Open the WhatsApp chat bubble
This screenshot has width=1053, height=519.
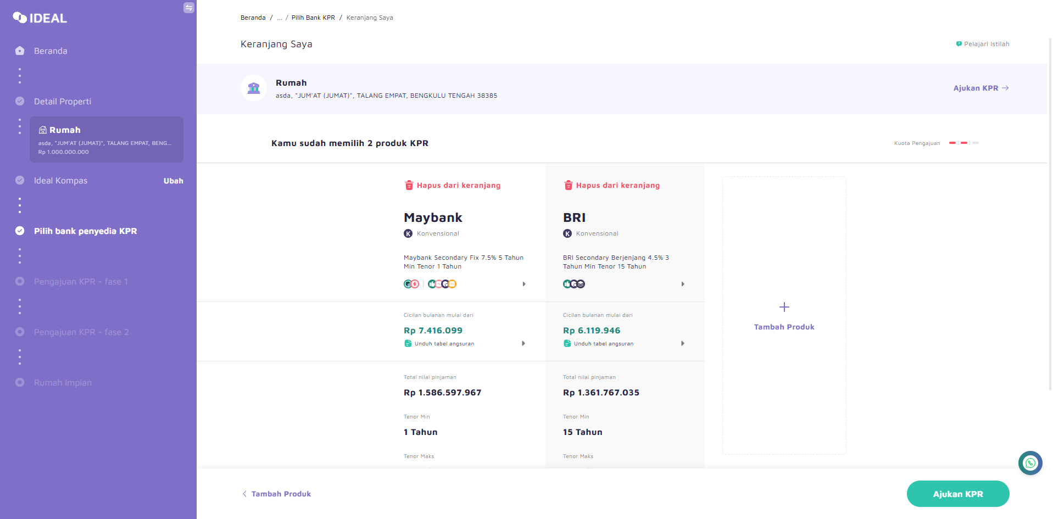pos(1030,463)
